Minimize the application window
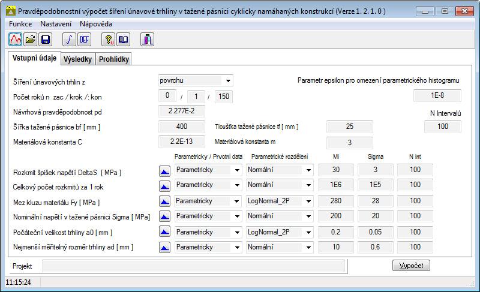 425,11
